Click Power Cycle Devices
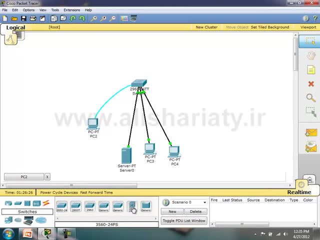 59,192
